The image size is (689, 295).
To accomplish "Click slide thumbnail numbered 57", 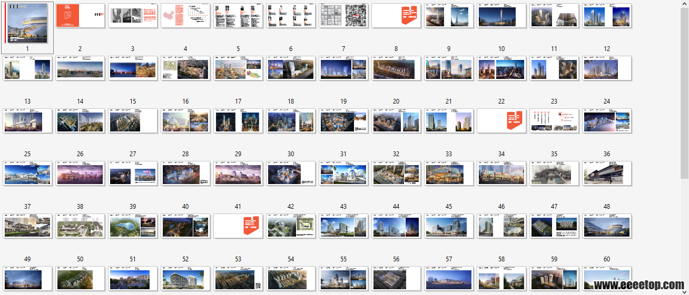I will pyautogui.click(x=449, y=226).
